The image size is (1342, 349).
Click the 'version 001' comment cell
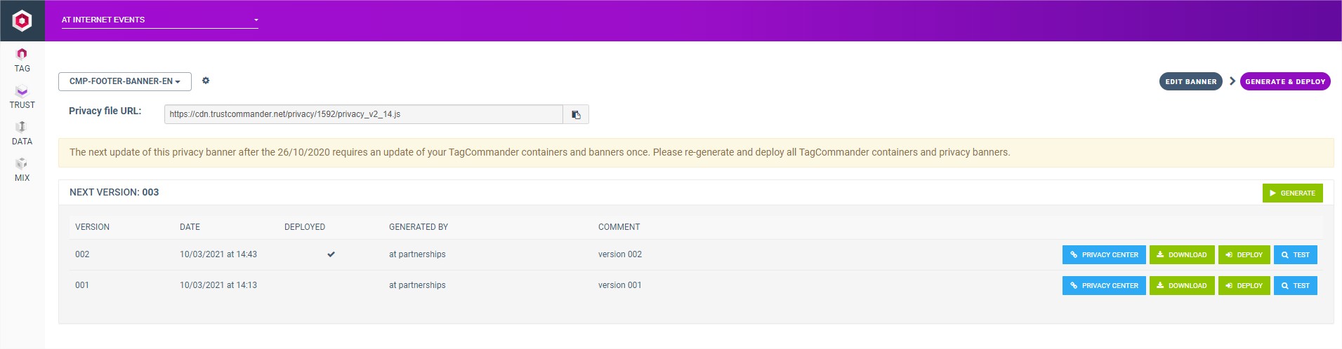[x=620, y=285]
